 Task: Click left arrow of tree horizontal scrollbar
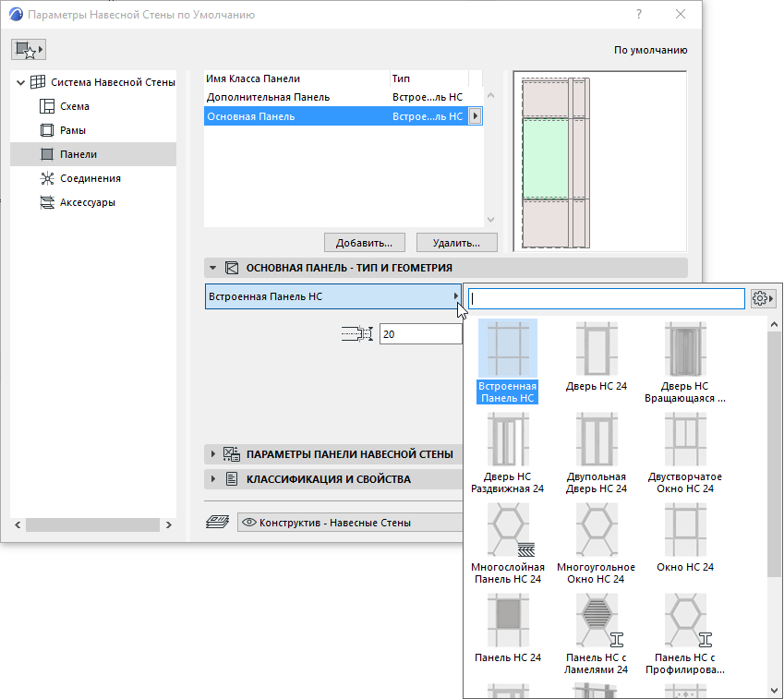[18, 524]
